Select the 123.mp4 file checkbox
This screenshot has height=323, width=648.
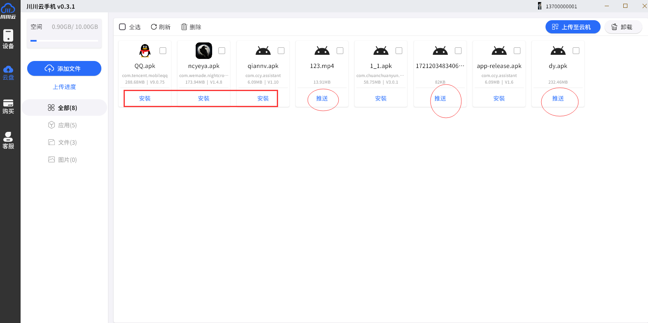pos(340,51)
